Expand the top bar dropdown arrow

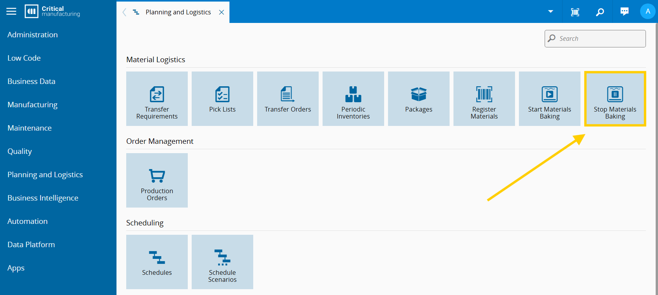coord(550,11)
